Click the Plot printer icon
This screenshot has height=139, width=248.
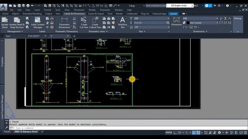(28, 6)
